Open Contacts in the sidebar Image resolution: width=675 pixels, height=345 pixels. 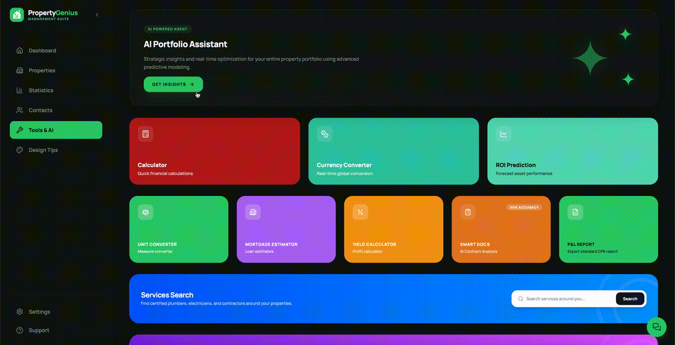[x=56, y=110]
